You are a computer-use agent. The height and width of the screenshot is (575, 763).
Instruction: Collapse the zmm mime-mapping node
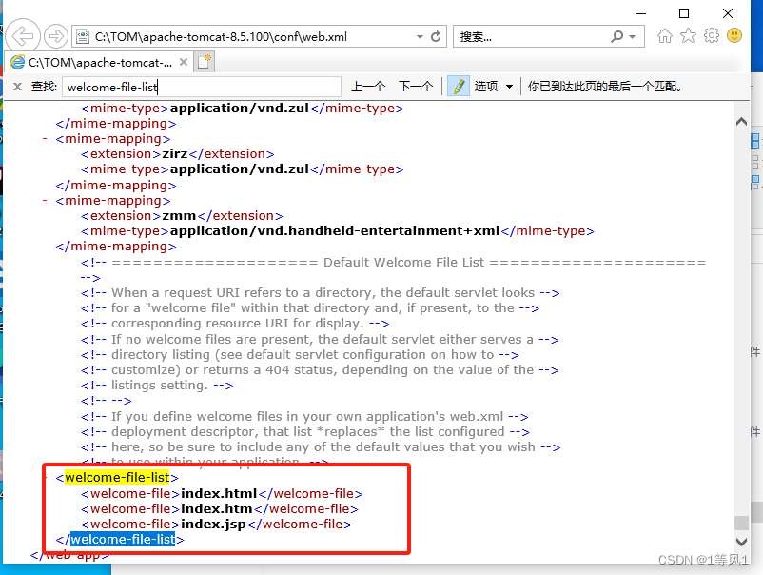45,201
